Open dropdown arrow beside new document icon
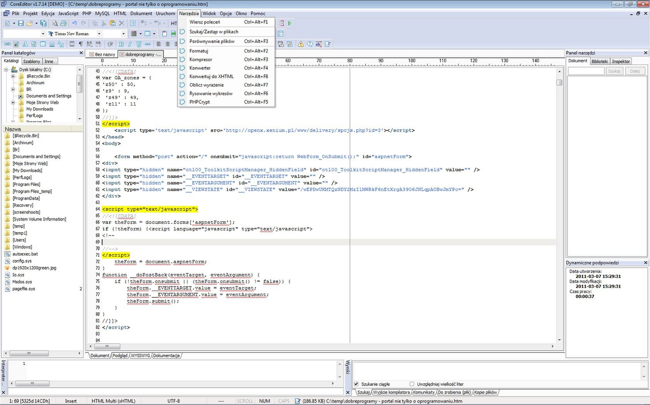The height and width of the screenshot is (405, 650). (x=14, y=24)
